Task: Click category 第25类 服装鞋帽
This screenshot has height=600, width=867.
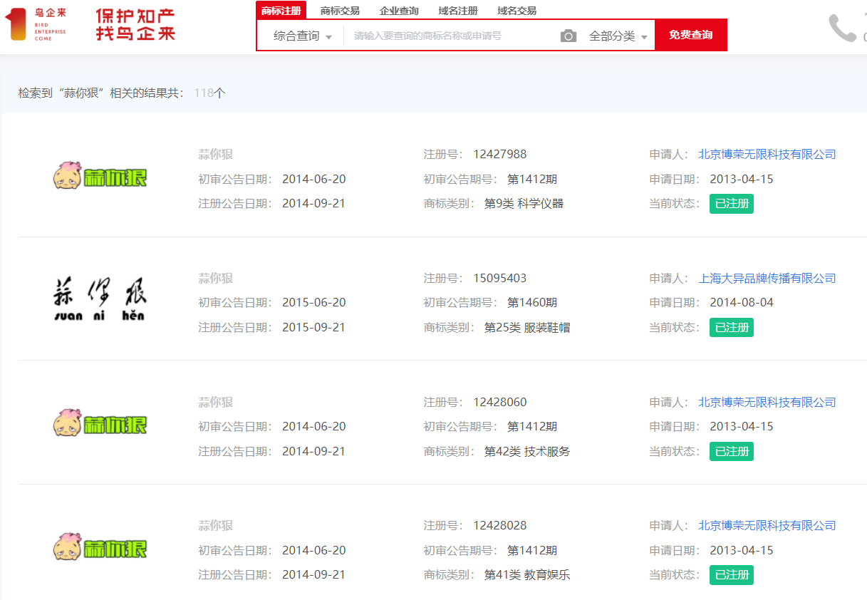Action: [x=527, y=328]
